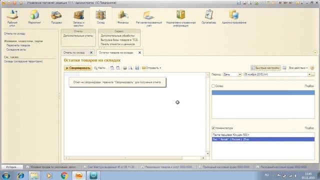Click Подбор next to the Номенклатура filter
Viewport: 320px width, 180px height.
click(x=309, y=128)
